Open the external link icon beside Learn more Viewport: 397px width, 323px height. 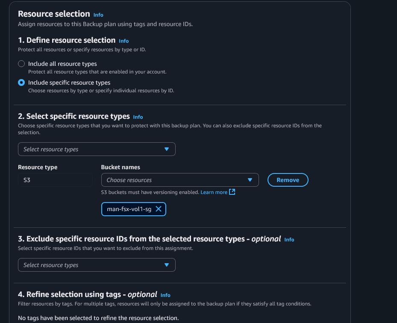point(232,192)
